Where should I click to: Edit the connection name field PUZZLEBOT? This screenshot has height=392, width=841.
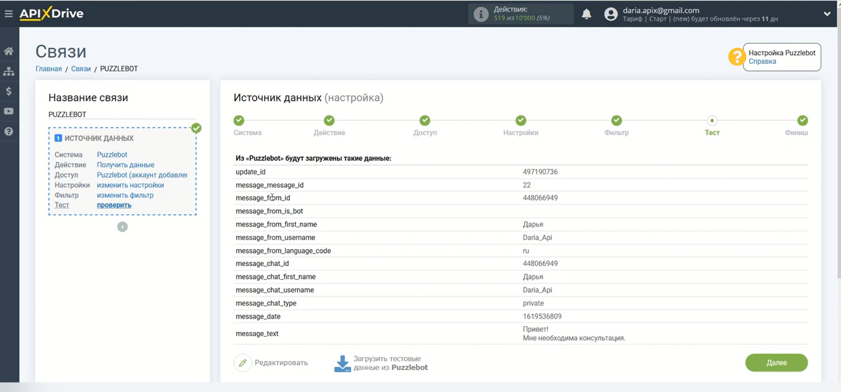pyautogui.click(x=122, y=115)
